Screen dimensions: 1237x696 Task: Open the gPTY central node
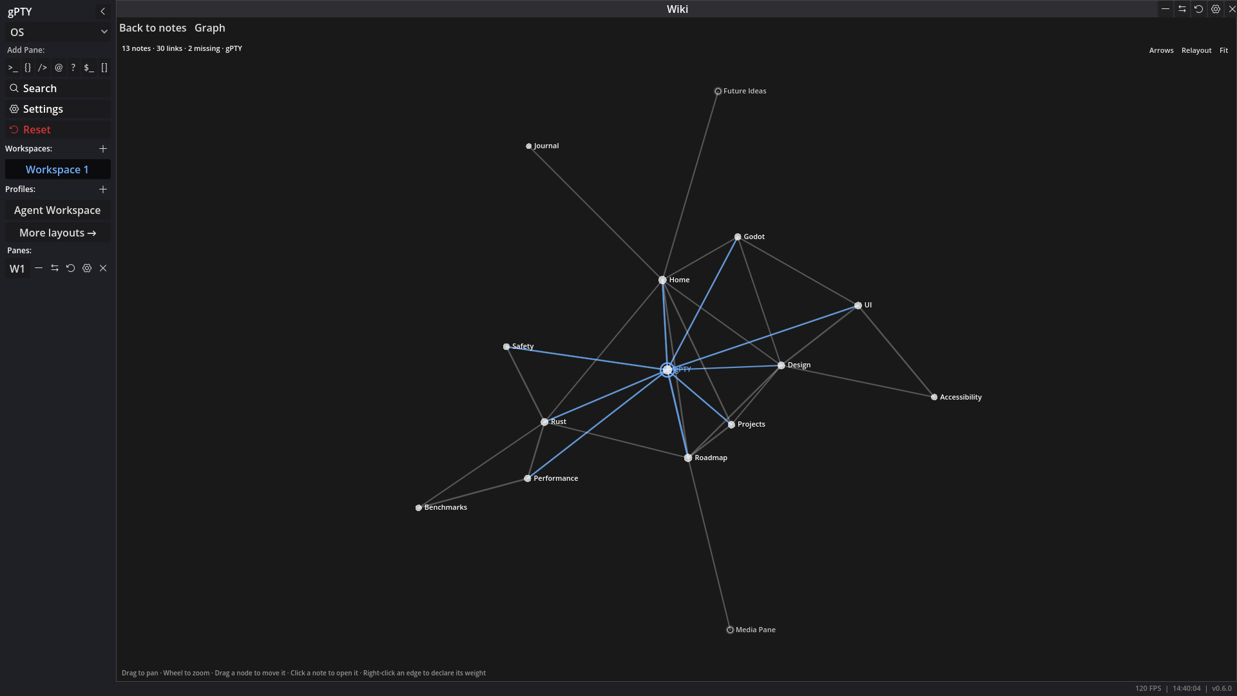click(x=667, y=370)
